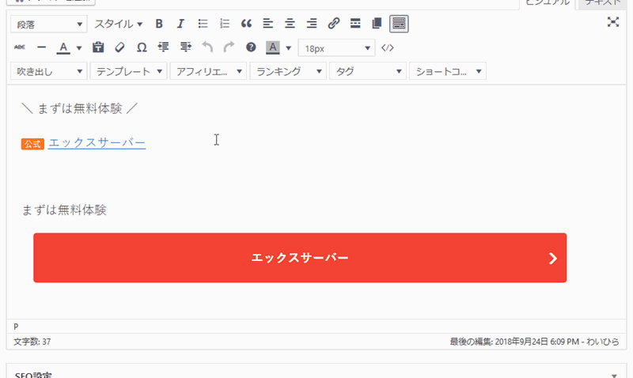
Task: Switch to the ビジュアル editor tab
Action: [x=548, y=2]
